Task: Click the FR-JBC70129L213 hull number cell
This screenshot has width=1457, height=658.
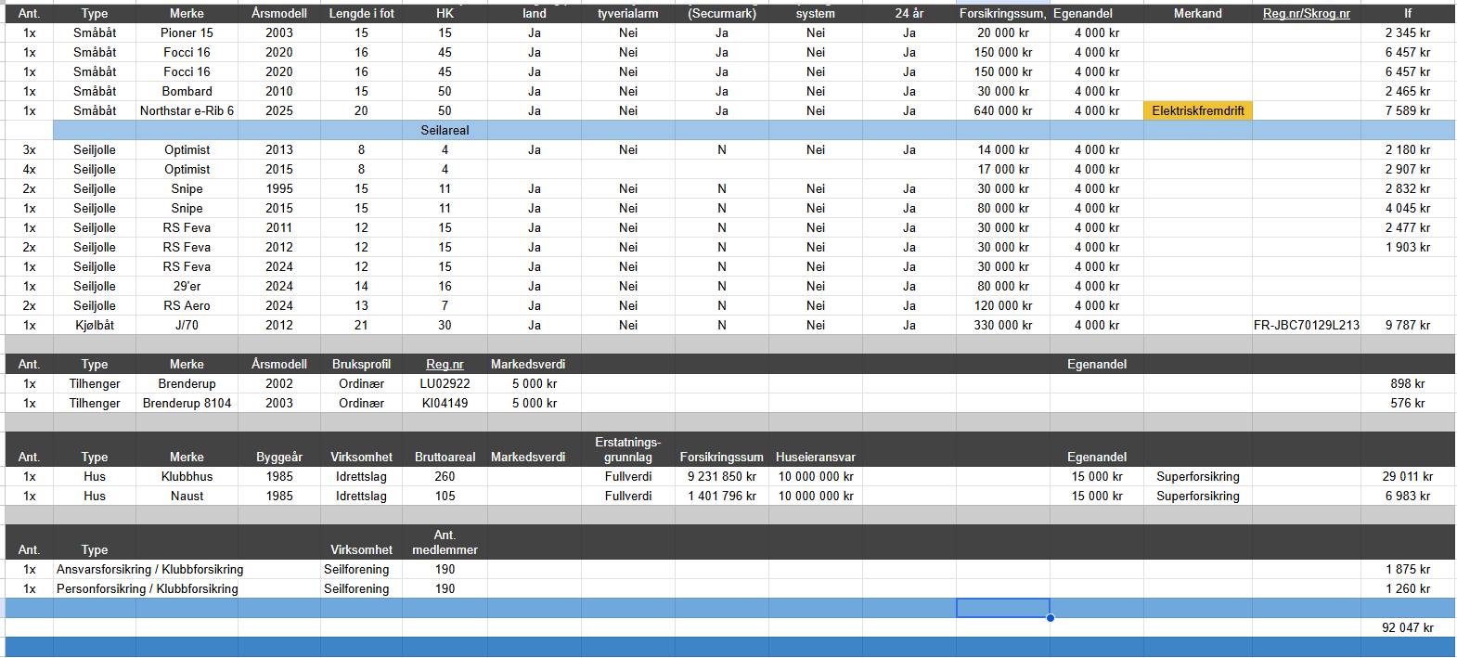Action: point(1306,325)
